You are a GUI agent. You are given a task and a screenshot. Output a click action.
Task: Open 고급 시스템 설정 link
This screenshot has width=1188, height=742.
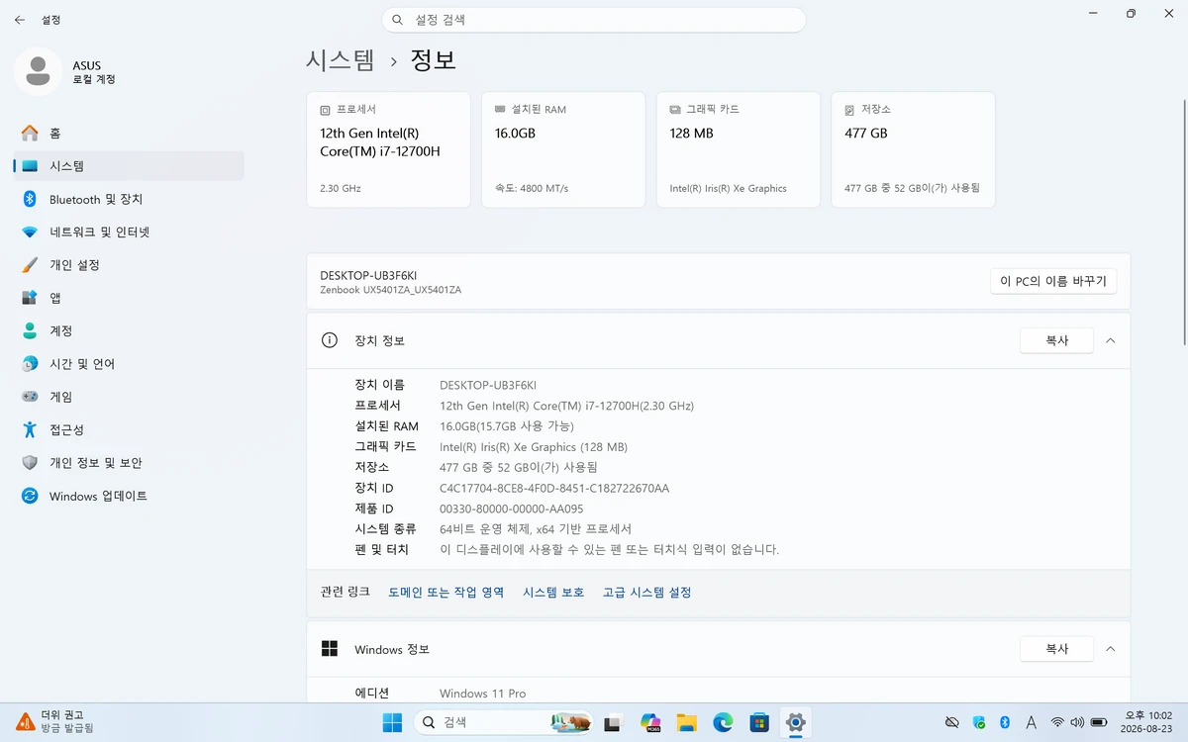pos(646,593)
